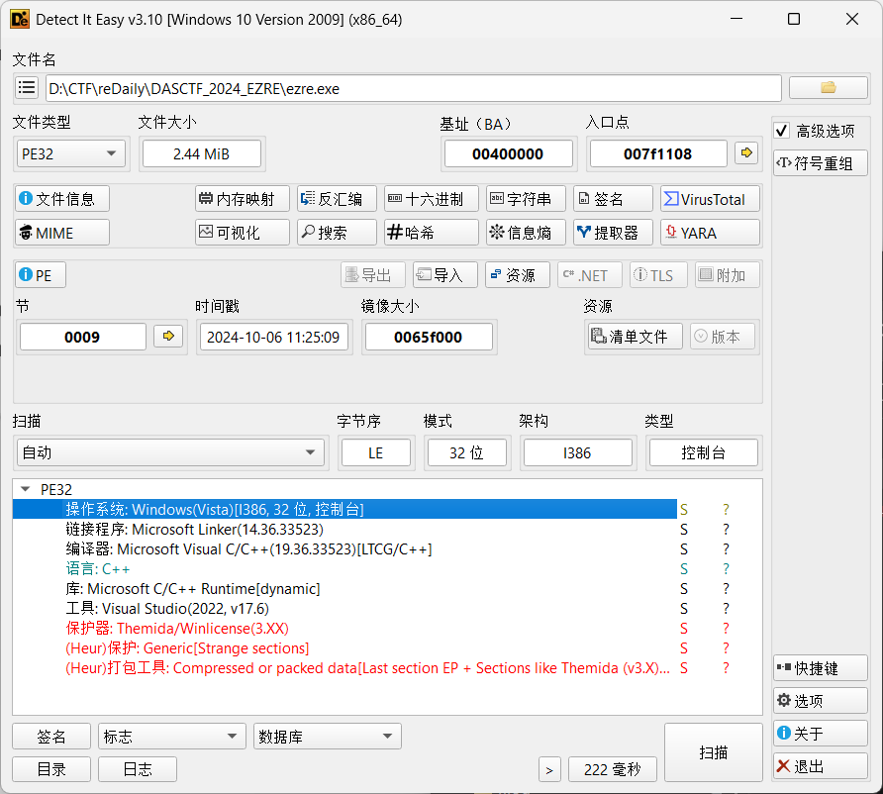Viewport: 883px width, 794px height.
Task: Open the 自动 scan mode dropdown
Action: pos(170,452)
